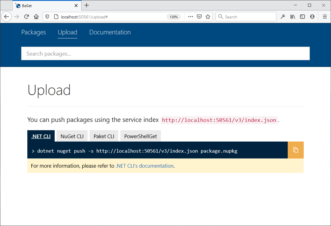The width and height of the screenshot is (331, 226).
Task: Select the BaGet tab
Action: [47, 6]
